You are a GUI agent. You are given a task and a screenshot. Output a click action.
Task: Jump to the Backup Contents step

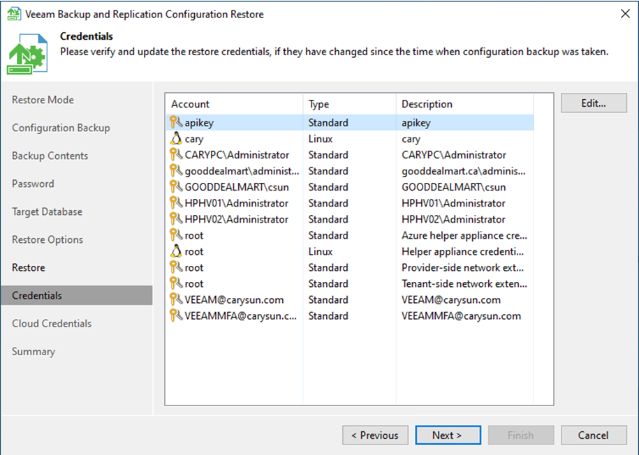coord(50,156)
